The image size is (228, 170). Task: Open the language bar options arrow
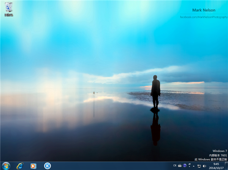tap(189, 167)
